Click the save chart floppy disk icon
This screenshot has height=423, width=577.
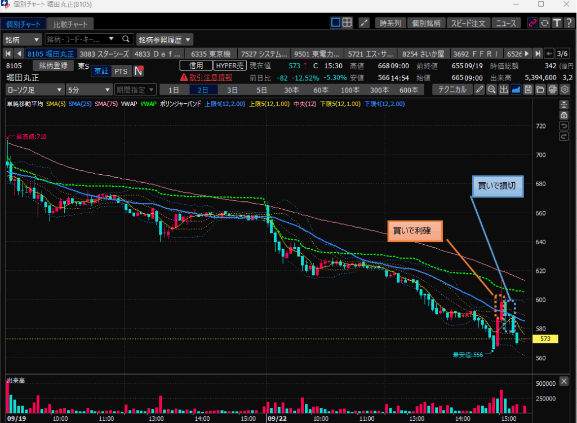click(528, 90)
